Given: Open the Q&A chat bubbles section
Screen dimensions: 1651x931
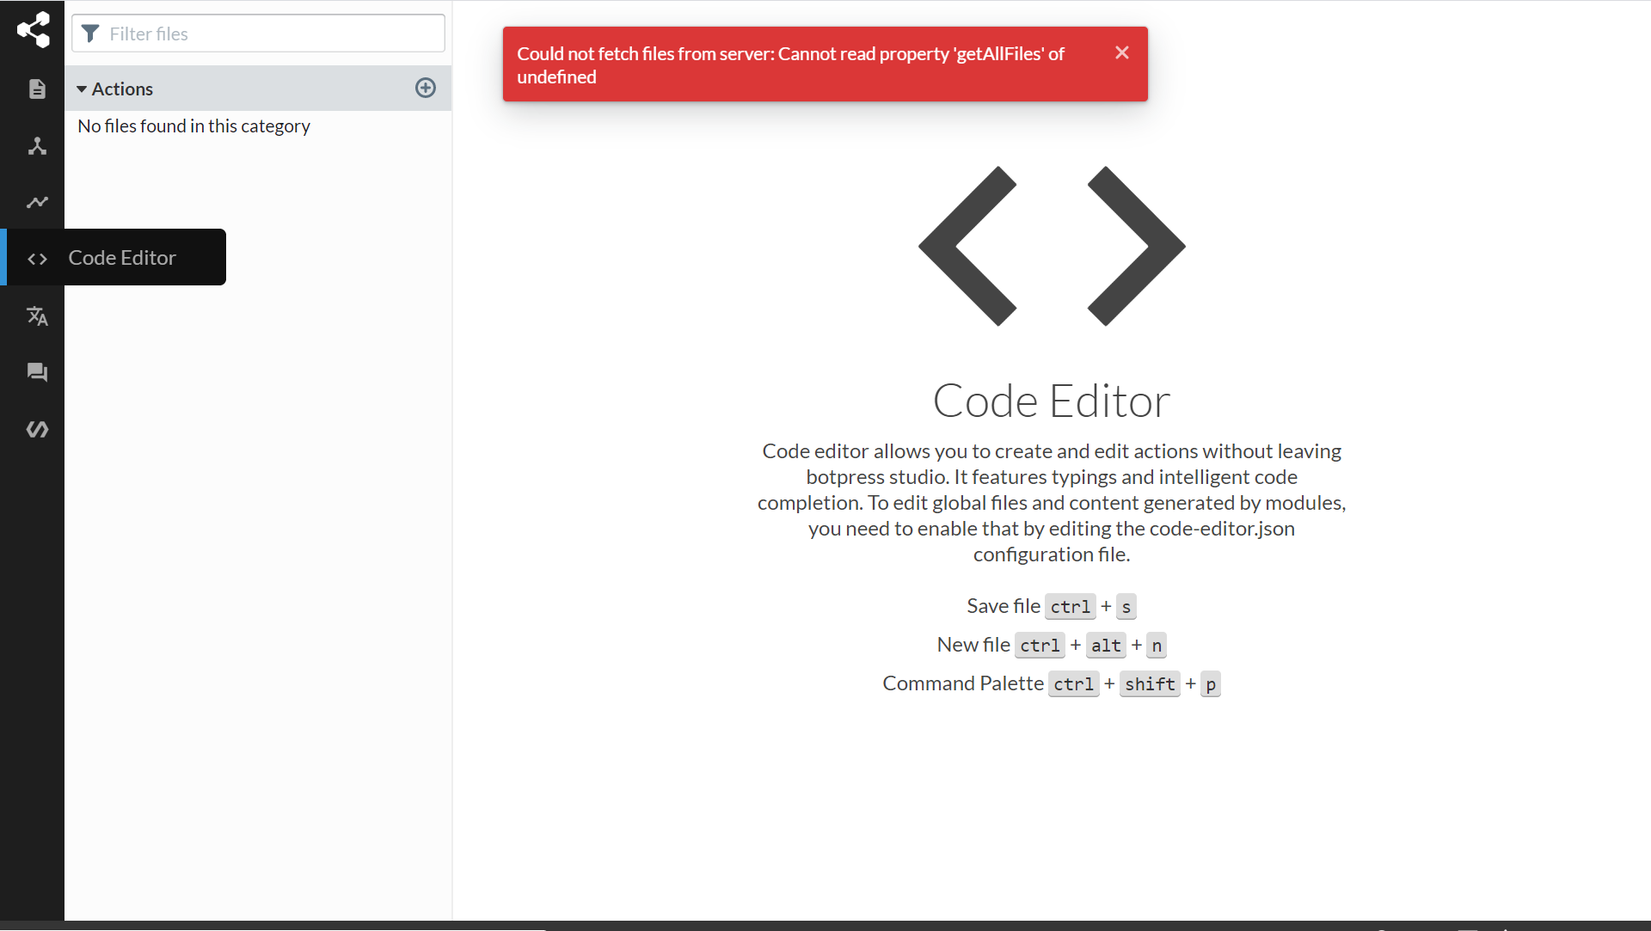Looking at the screenshot, I should tap(37, 372).
